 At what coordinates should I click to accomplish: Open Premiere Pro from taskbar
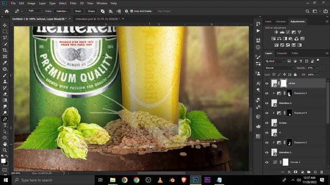click(x=207, y=180)
